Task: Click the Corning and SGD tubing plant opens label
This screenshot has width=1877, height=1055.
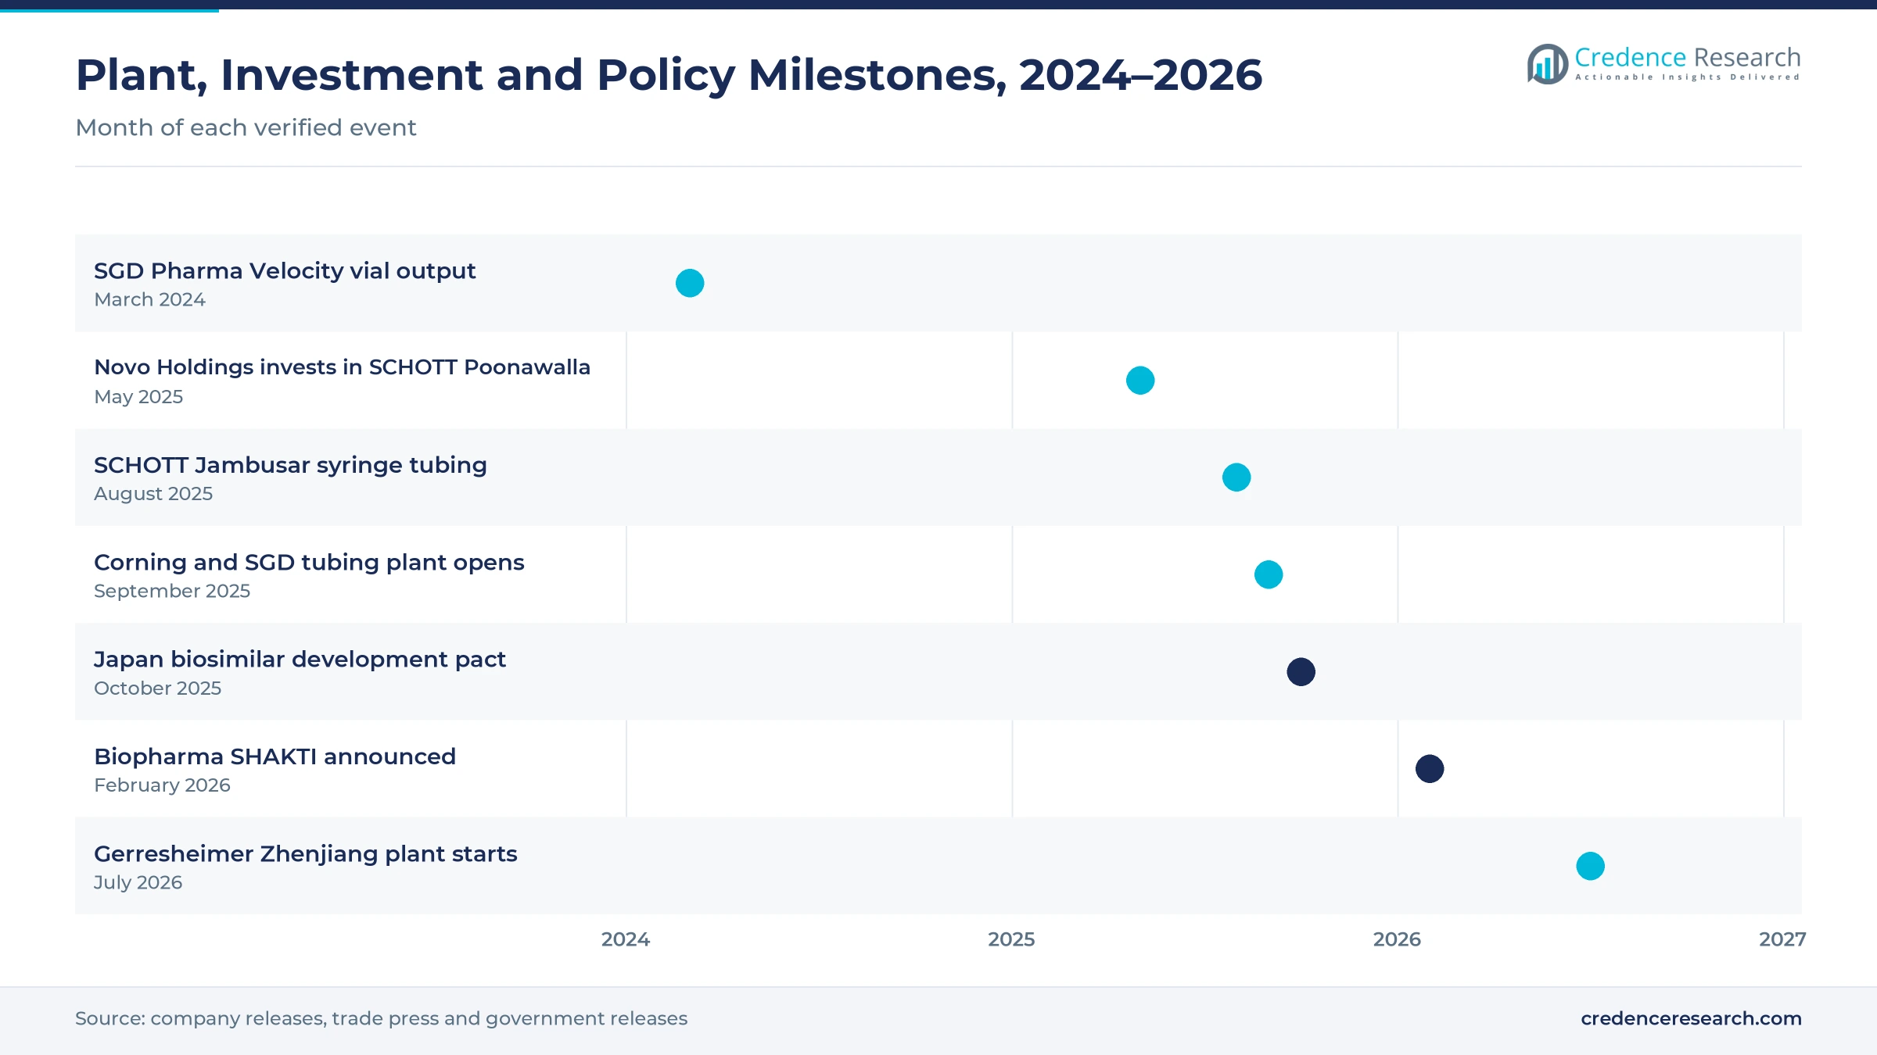Action: click(x=309, y=563)
